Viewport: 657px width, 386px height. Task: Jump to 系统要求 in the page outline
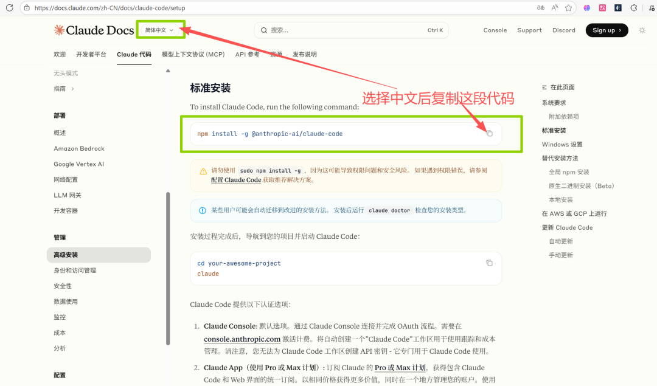pos(554,103)
